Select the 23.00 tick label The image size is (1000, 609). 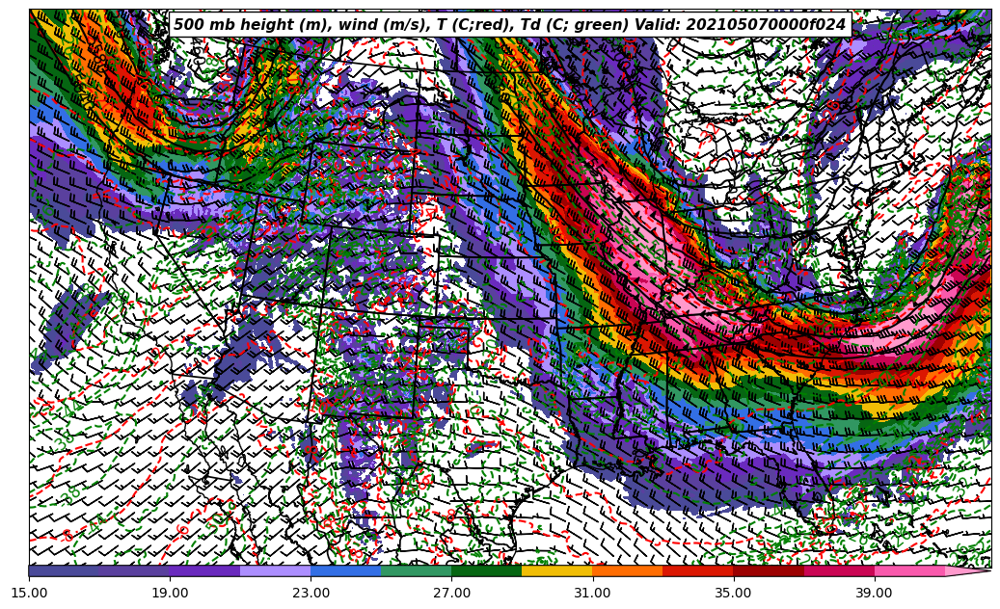(x=311, y=593)
